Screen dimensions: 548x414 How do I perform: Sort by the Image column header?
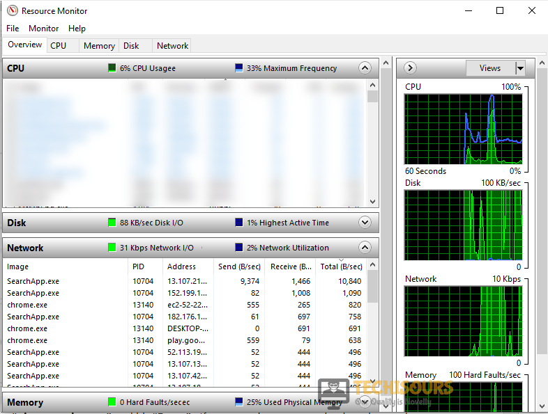tap(66, 266)
